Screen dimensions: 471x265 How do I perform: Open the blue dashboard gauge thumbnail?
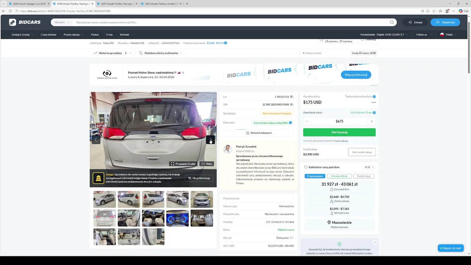pyautogui.click(x=177, y=218)
